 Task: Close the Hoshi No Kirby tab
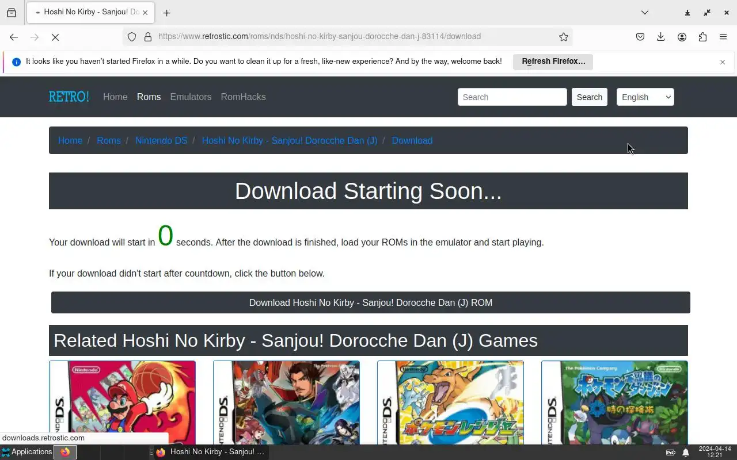coord(145,12)
